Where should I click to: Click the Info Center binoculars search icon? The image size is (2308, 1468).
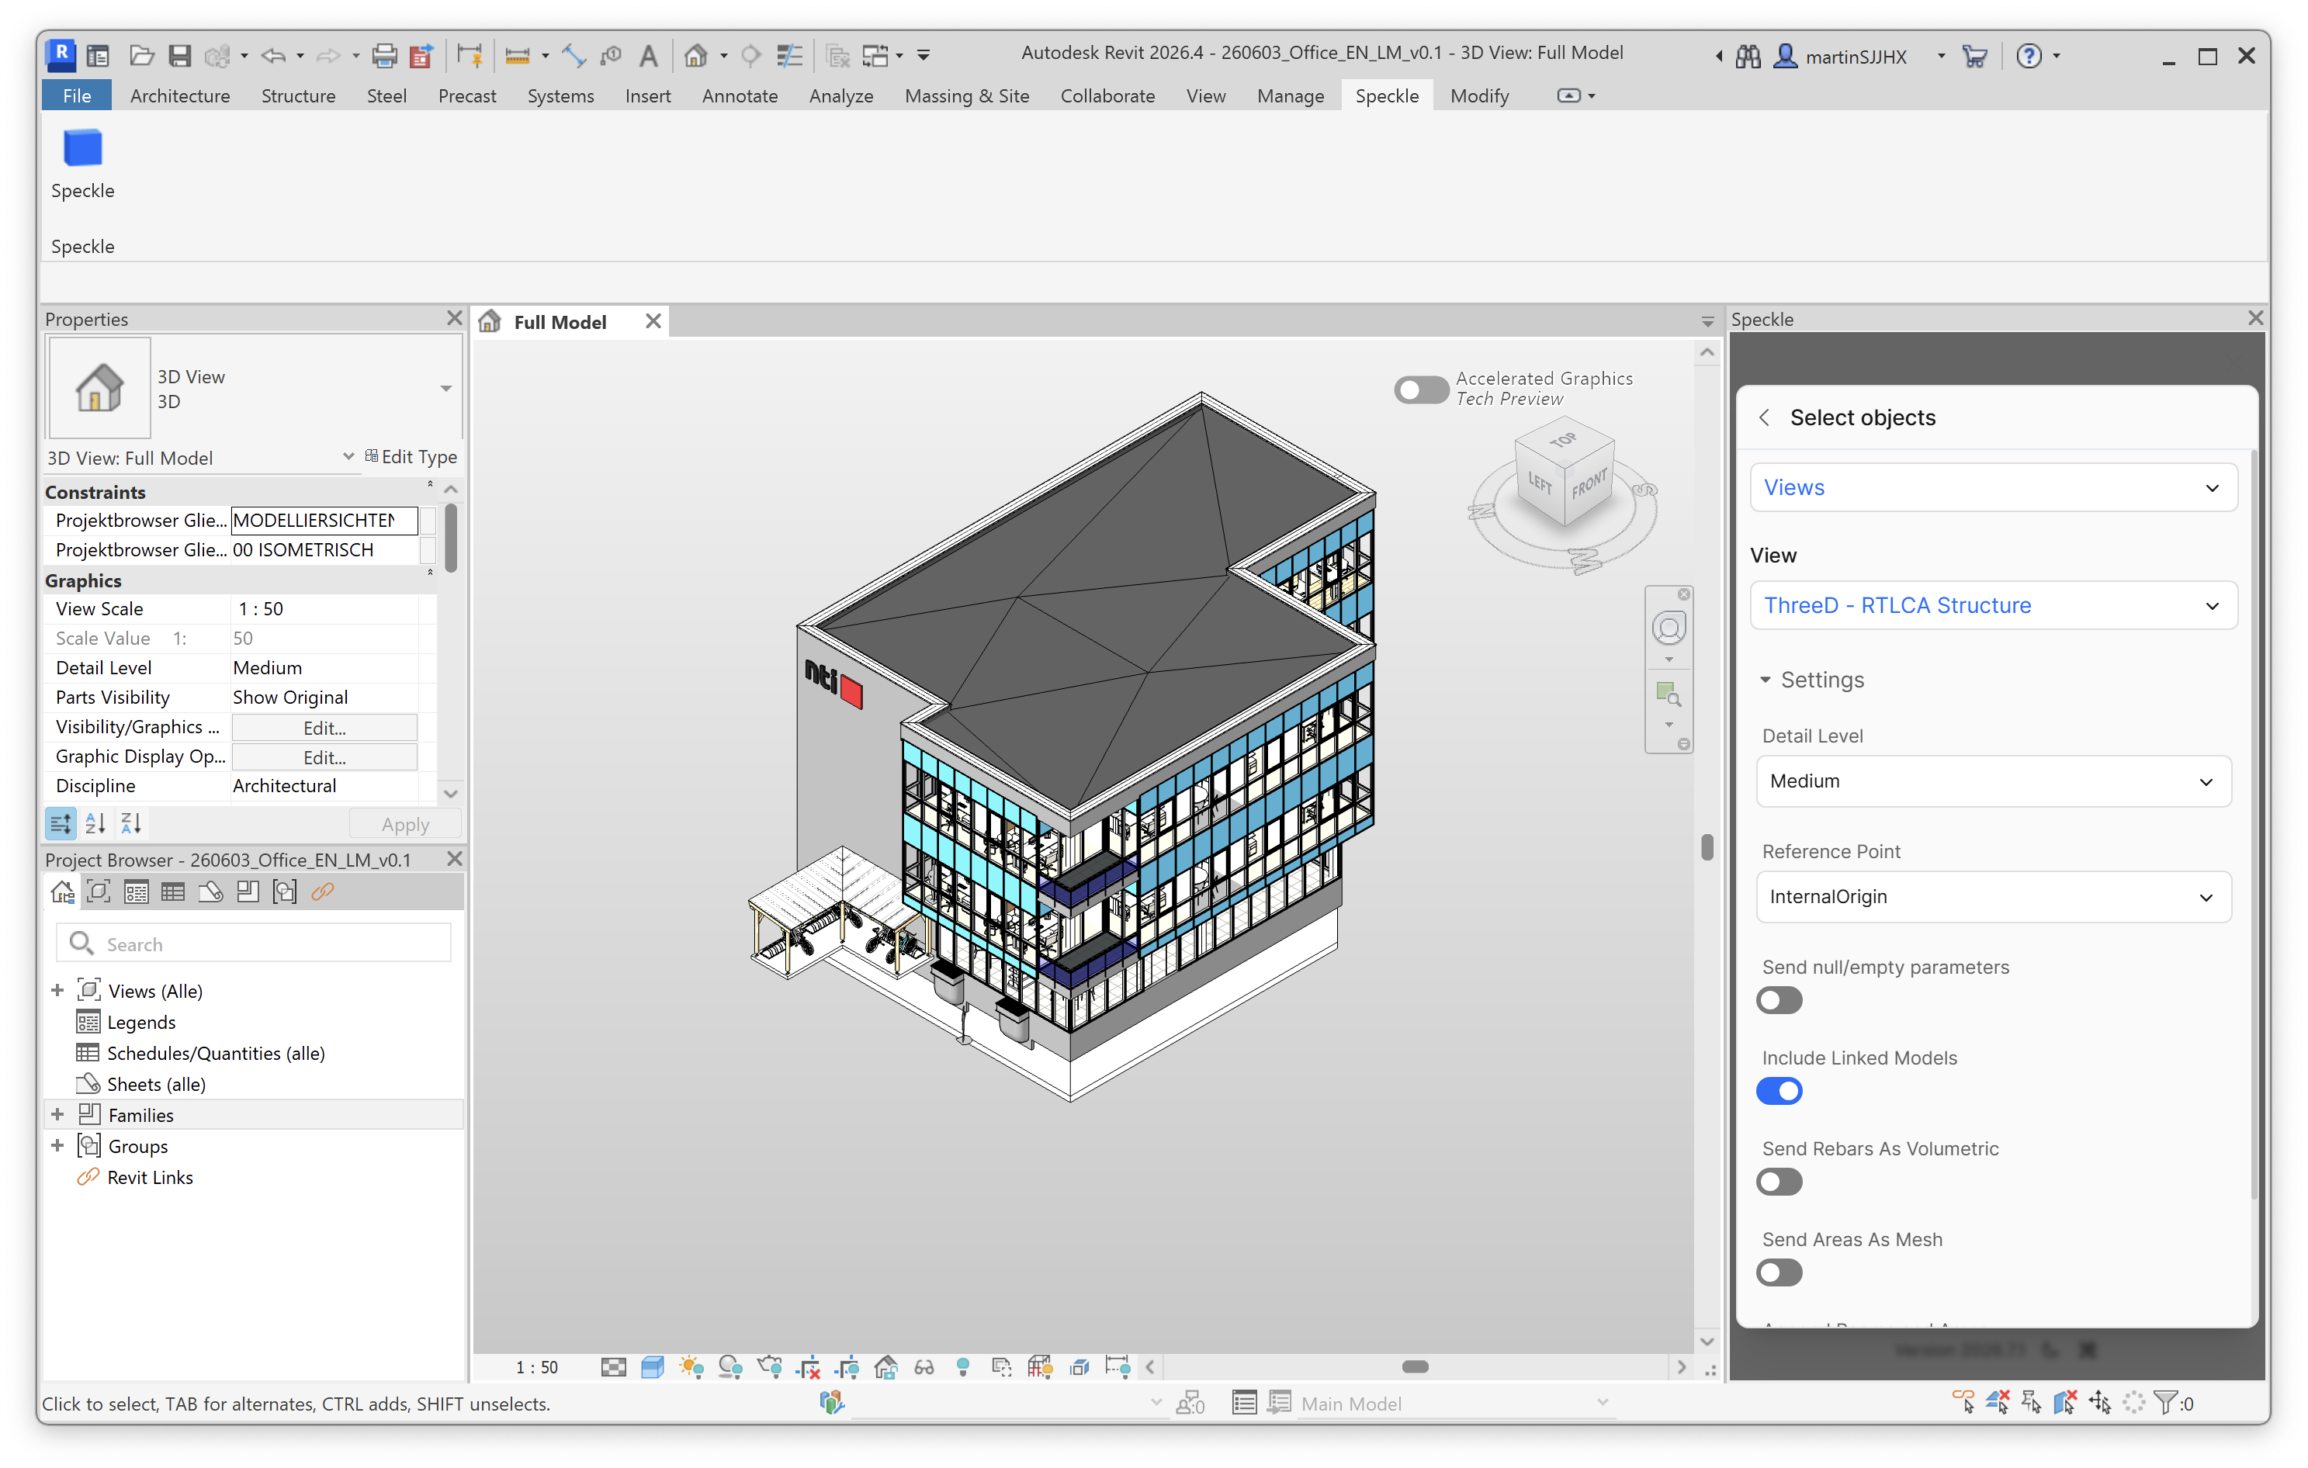pyautogui.click(x=1748, y=57)
